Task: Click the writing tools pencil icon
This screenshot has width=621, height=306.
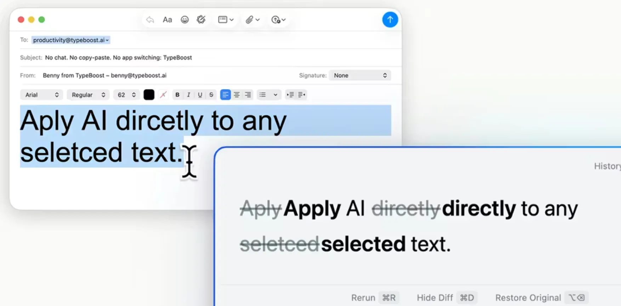Action: click(x=201, y=20)
